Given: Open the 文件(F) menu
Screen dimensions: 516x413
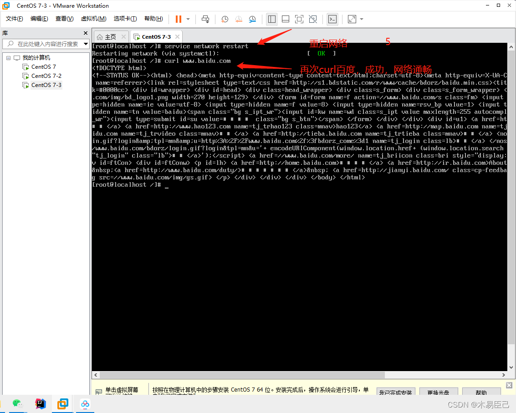Looking at the screenshot, I should click(15, 19).
